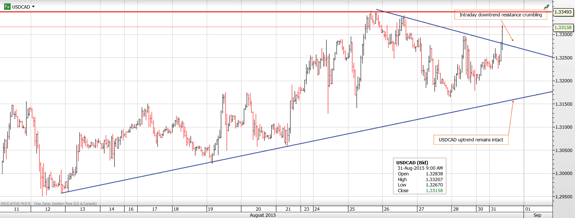
Task: Open the USDCAD symbol dropdown arrow
Action: 33,7
